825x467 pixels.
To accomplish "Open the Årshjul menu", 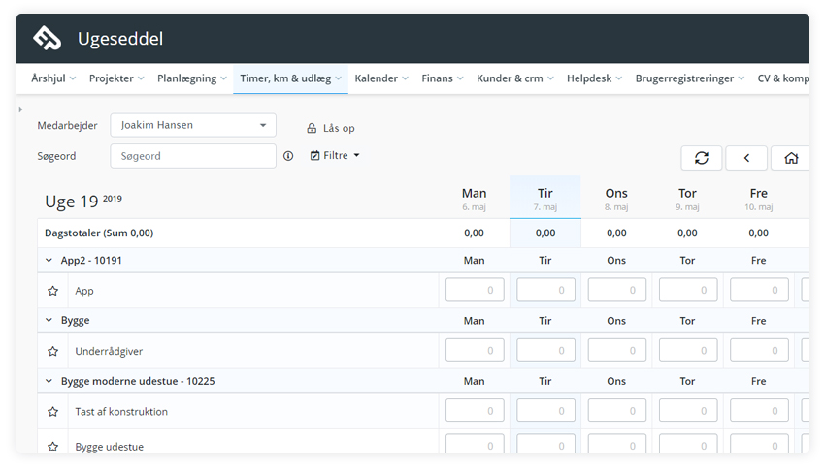I will click(53, 78).
